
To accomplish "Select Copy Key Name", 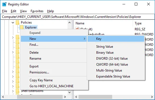I will [x=54, y=80].
